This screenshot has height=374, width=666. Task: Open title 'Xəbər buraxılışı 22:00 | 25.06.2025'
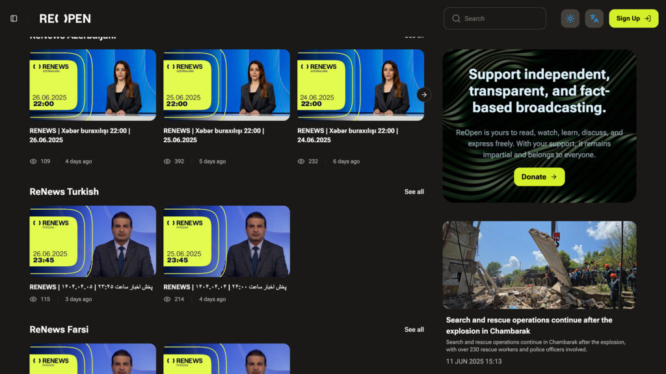coord(213,135)
